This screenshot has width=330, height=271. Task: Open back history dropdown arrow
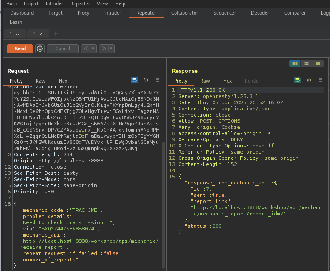(93, 49)
